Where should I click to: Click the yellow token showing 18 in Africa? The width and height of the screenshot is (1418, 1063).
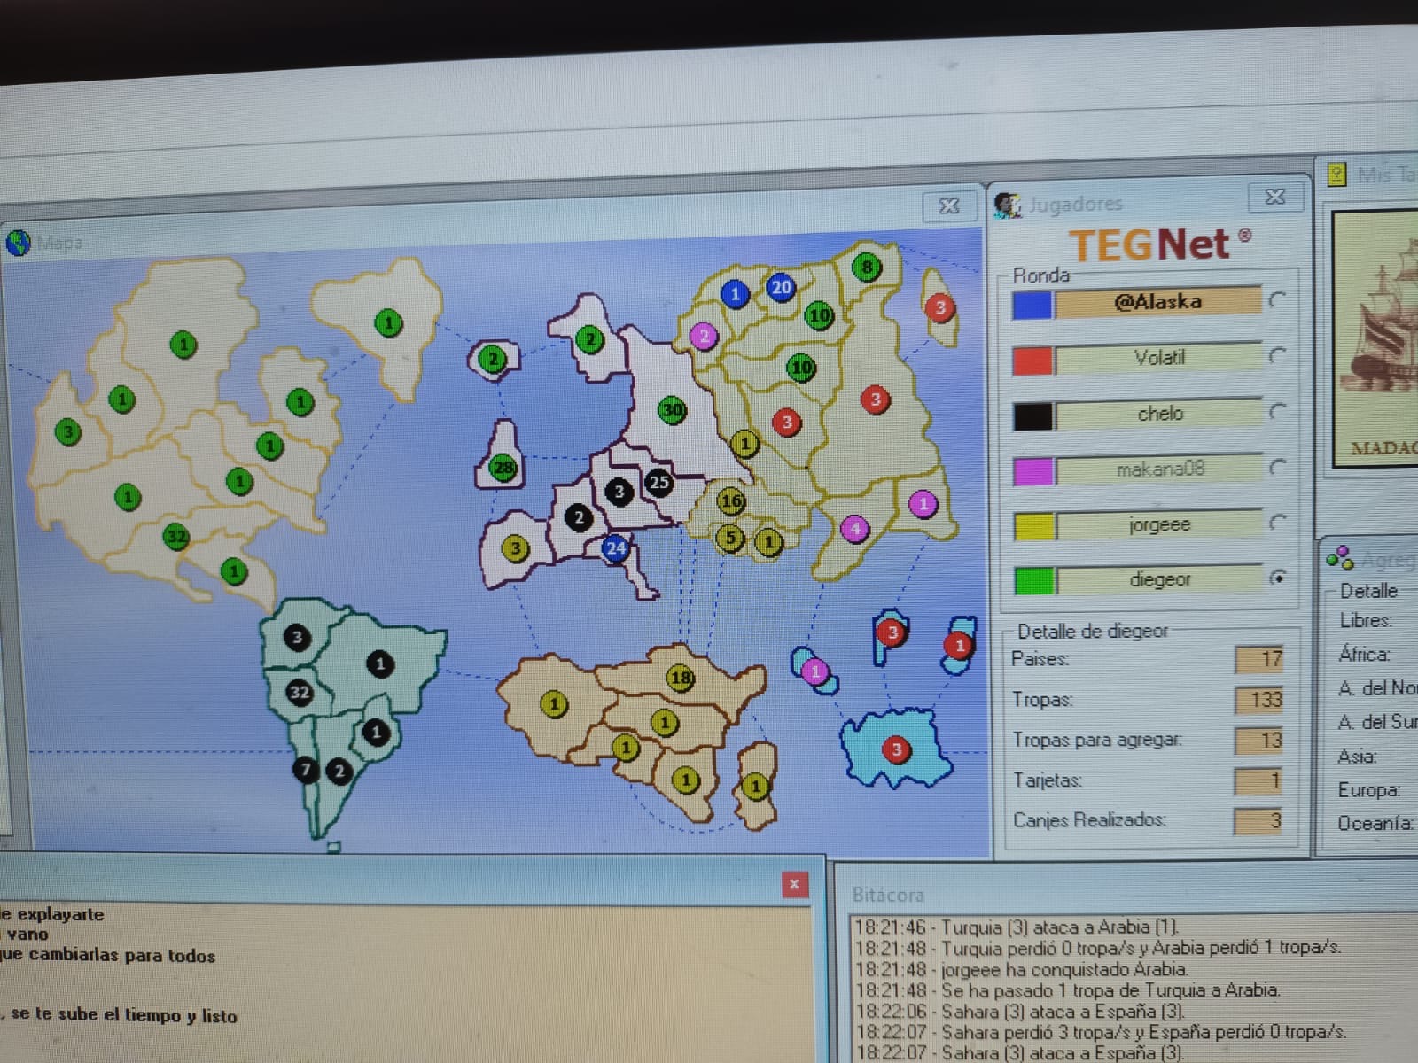pyautogui.click(x=680, y=679)
